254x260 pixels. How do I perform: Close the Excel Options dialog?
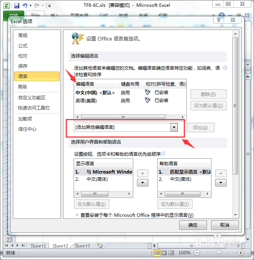(233, 20)
